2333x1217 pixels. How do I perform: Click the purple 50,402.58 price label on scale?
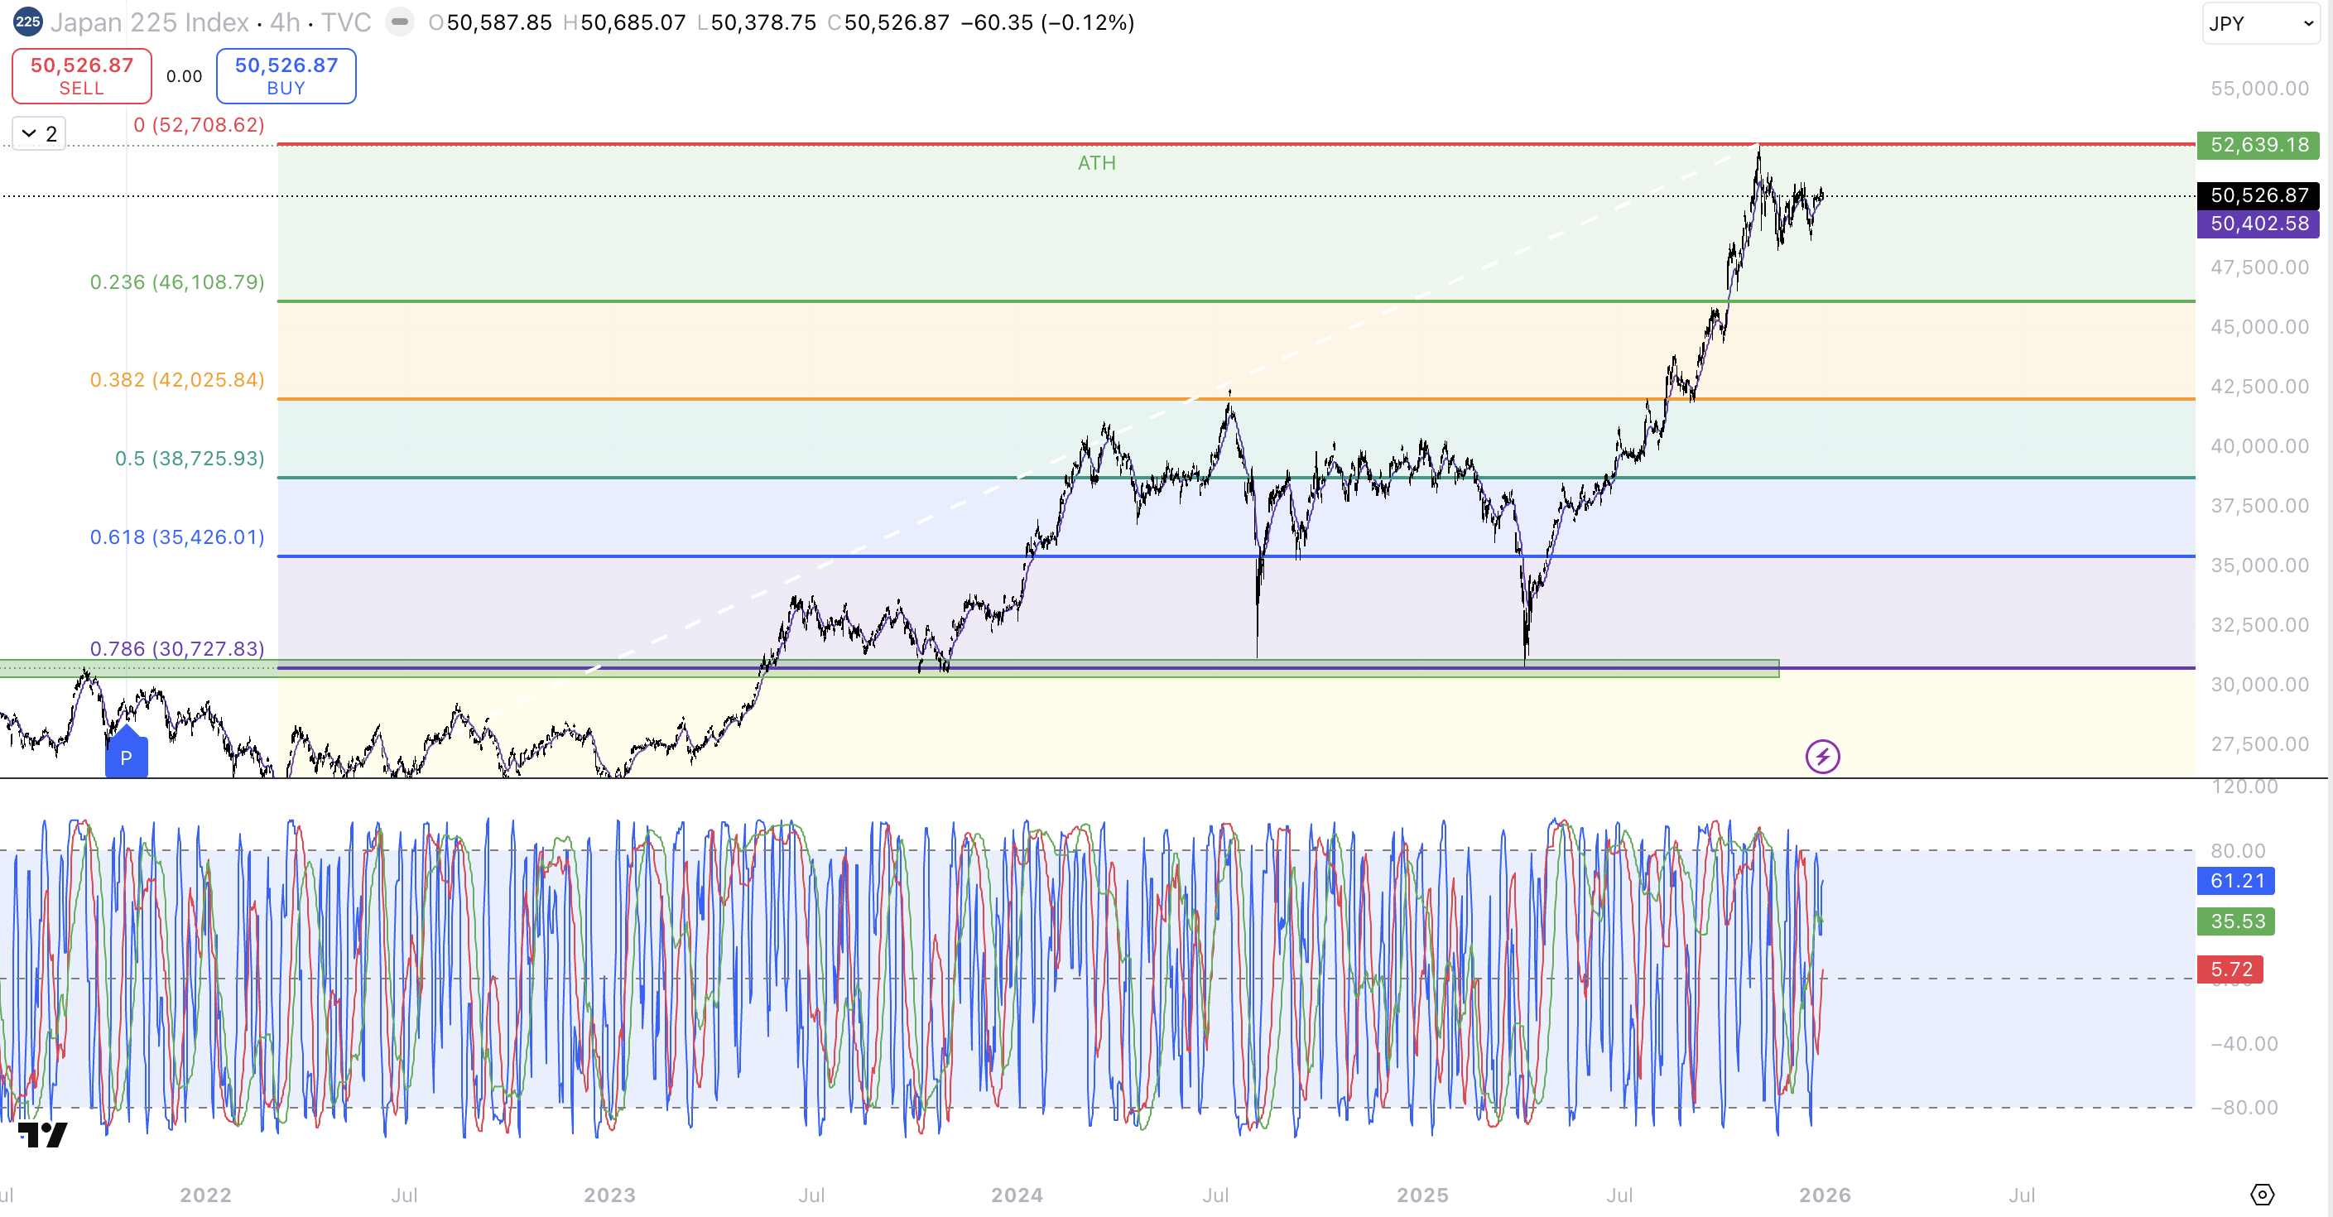(2258, 224)
